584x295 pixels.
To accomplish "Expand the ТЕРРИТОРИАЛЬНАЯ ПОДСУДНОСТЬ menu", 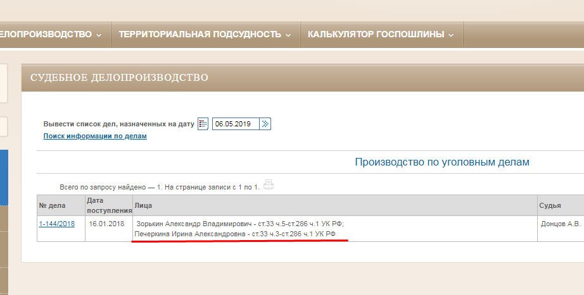I will [205, 34].
